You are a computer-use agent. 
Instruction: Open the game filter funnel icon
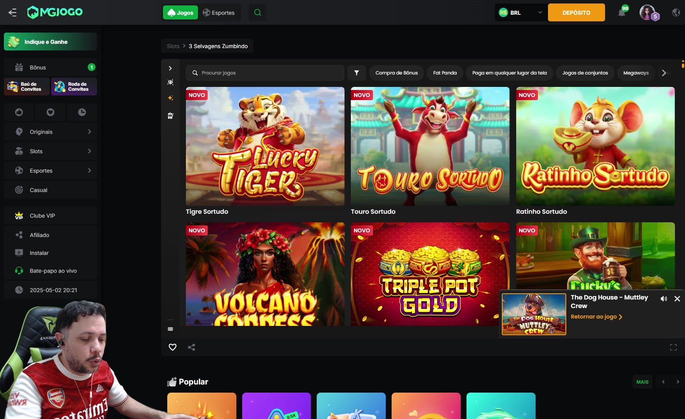356,73
